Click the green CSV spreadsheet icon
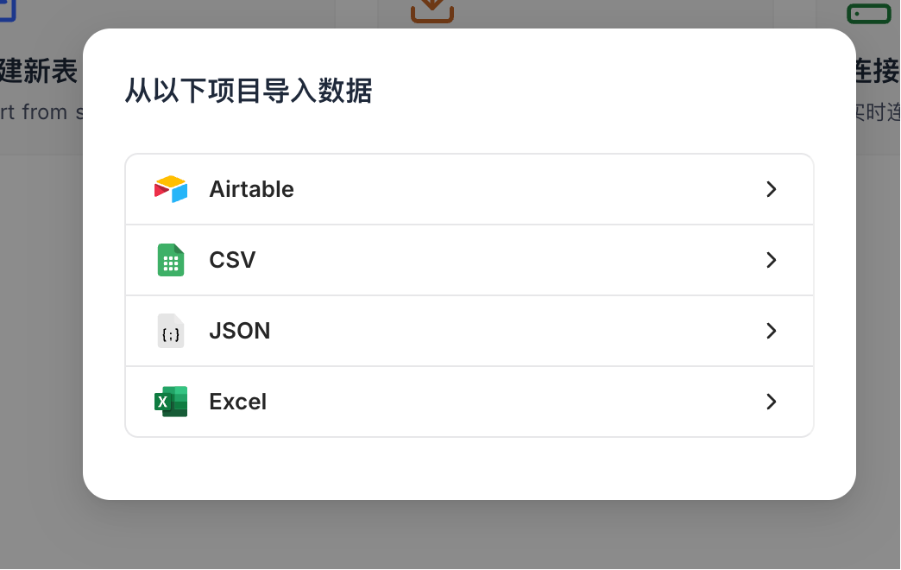901x570 pixels. 171,260
